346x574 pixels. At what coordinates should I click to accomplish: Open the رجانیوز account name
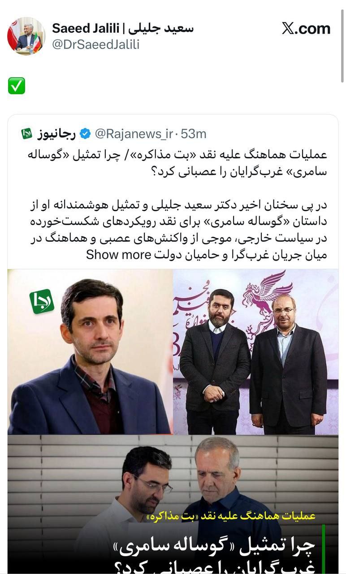coord(56,134)
